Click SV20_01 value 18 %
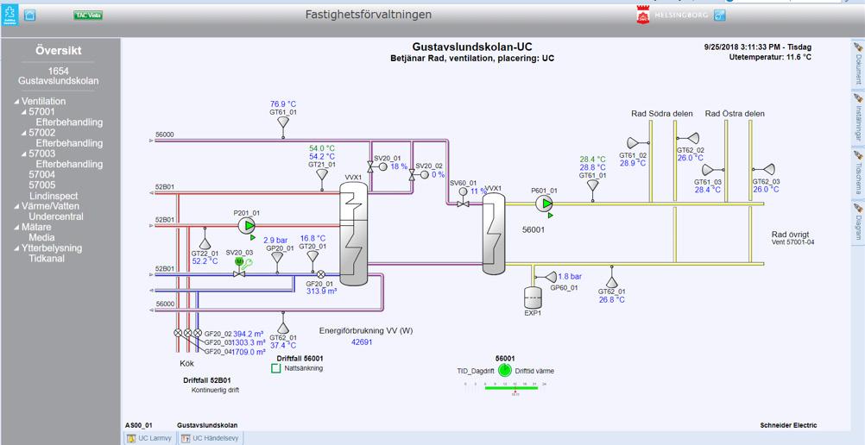865x445 pixels. [x=399, y=166]
